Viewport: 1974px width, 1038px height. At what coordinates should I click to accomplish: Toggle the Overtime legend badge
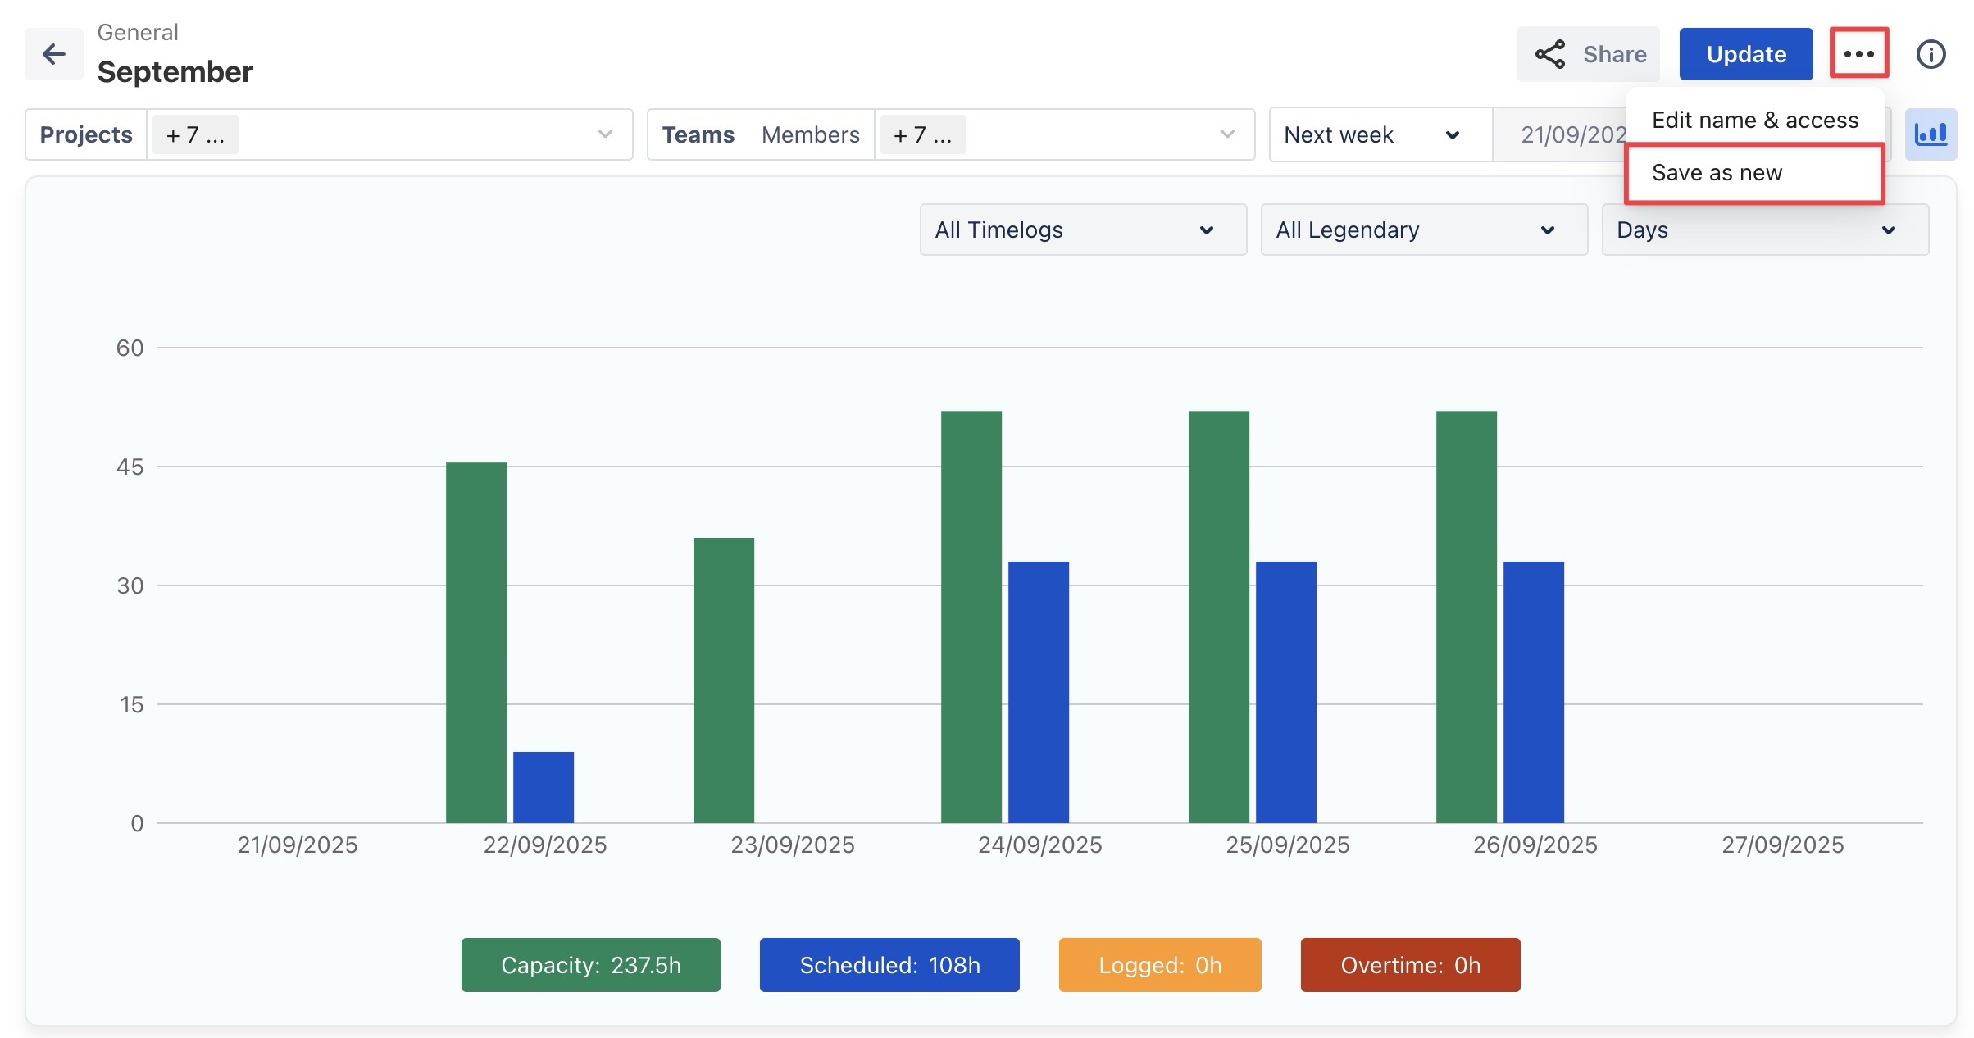[x=1410, y=965]
